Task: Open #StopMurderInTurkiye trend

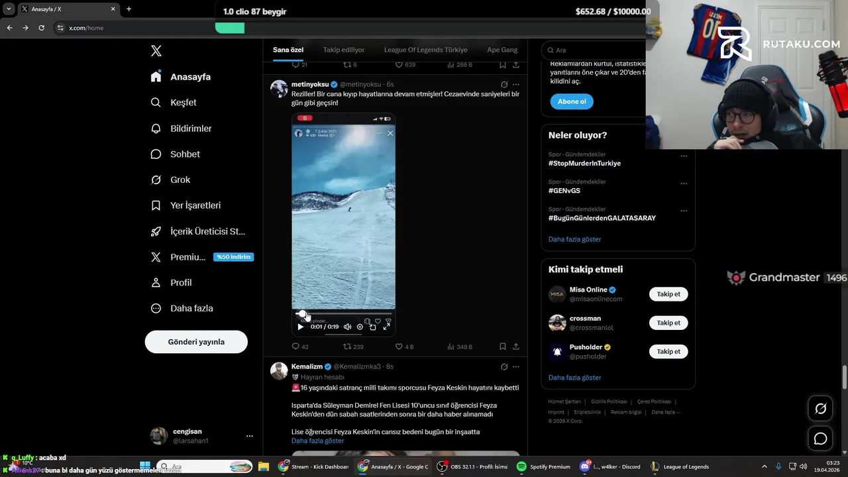Action: click(x=584, y=163)
